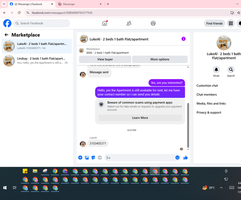Toggle the purple conversation information icon
This screenshot has height=200, width=241.
pyautogui.click(x=183, y=39)
